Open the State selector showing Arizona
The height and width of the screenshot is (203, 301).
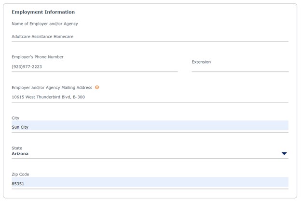point(150,154)
